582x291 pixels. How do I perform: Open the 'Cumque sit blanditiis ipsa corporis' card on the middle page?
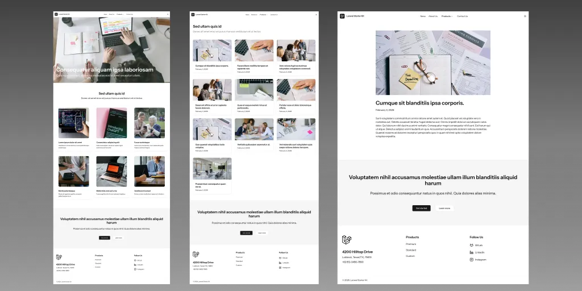(x=213, y=57)
